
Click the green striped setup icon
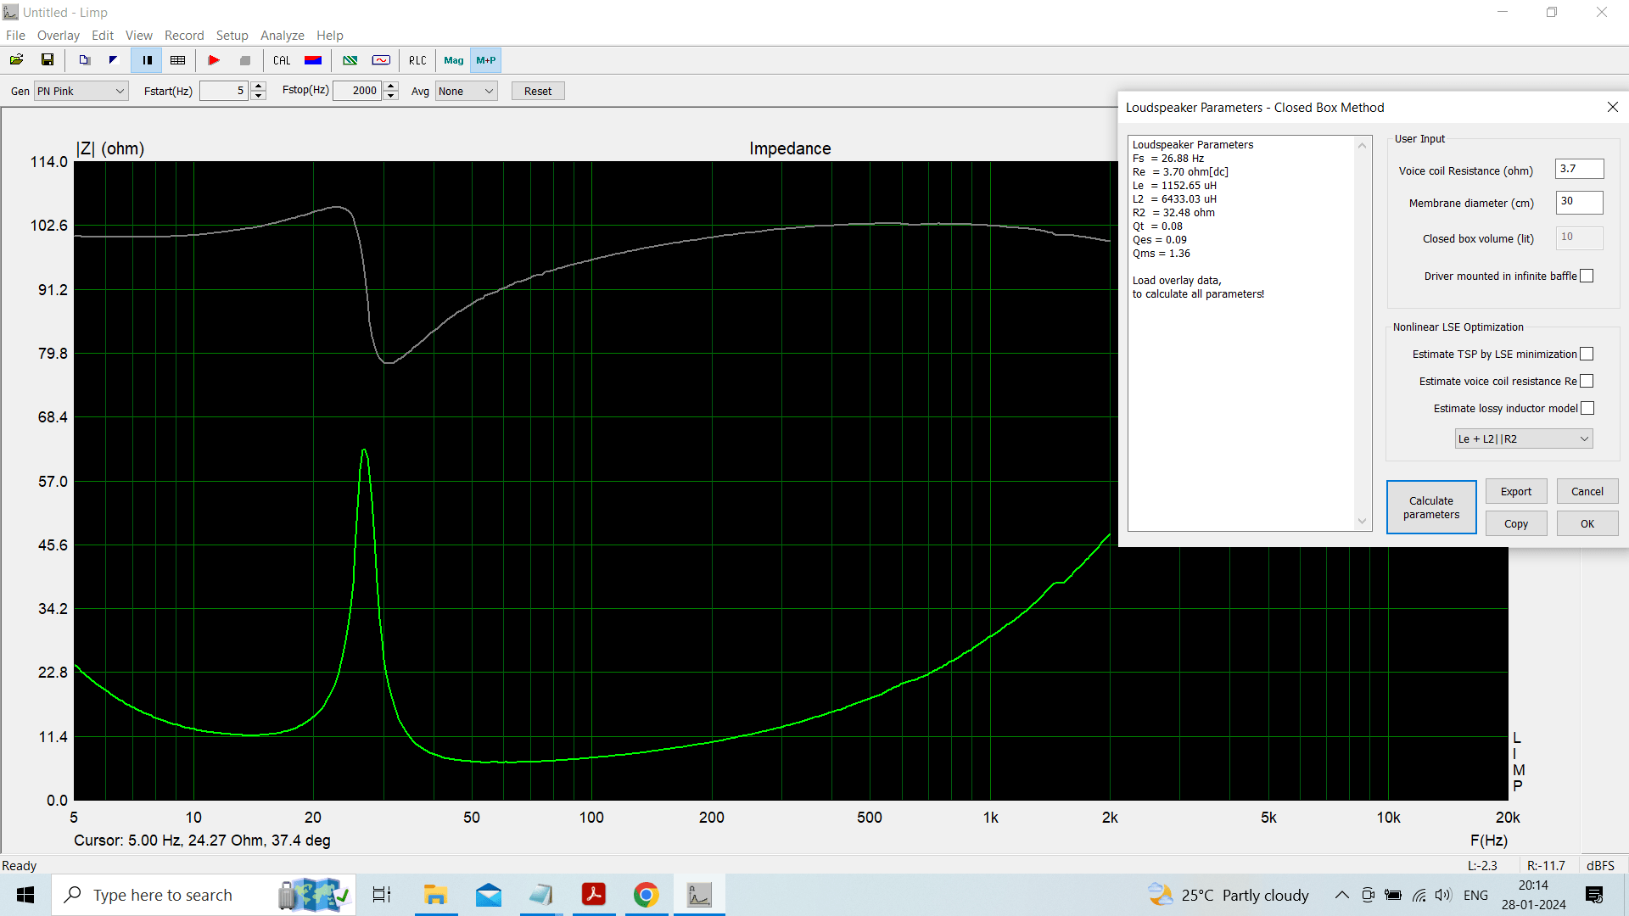(350, 60)
